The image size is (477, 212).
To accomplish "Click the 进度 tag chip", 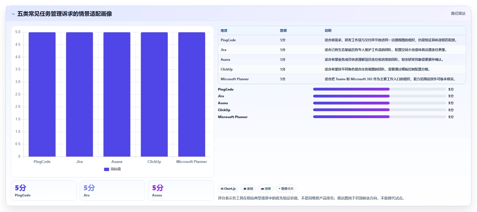I will point(266,189).
